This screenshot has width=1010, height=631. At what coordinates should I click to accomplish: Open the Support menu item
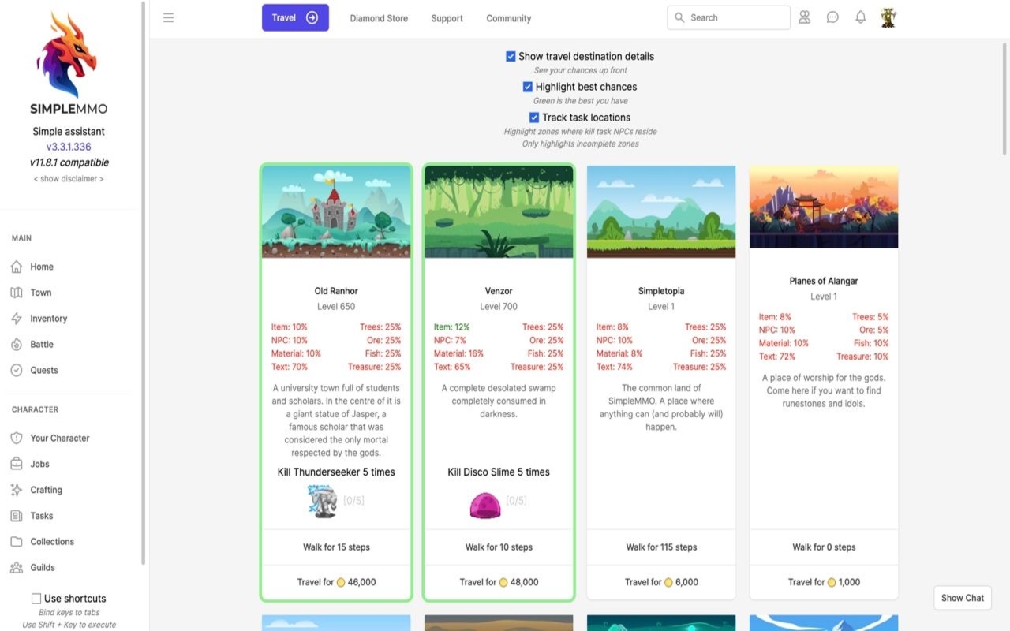click(447, 18)
